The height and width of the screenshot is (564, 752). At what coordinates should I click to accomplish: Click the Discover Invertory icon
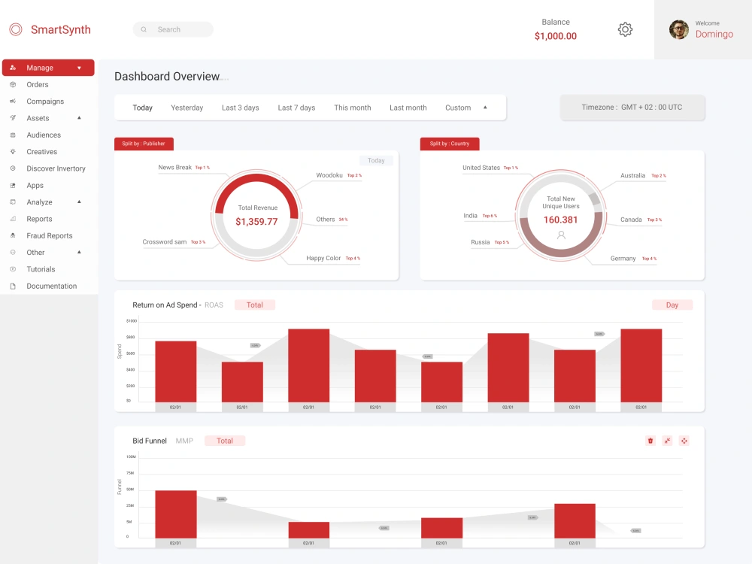(x=13, y=168)
